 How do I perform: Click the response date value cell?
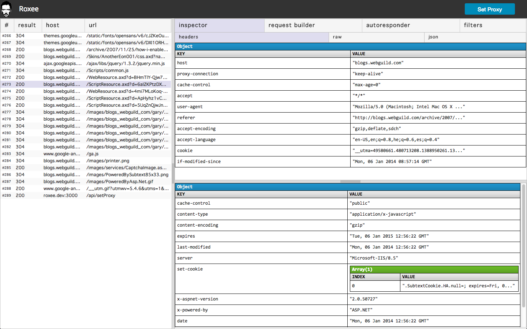[x=434, y=321]
